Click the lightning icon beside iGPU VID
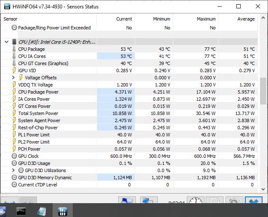The image size is (268, 217). [x=14, y=71]
